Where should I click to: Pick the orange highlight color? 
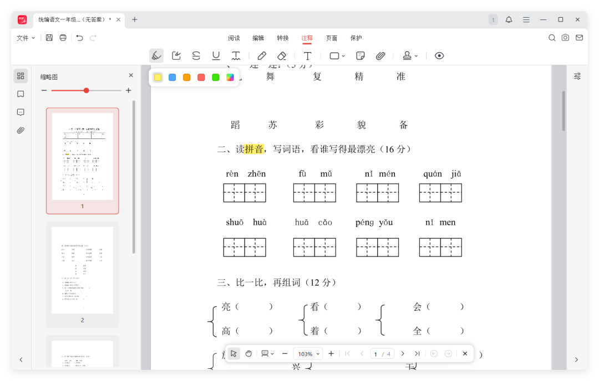187,78
